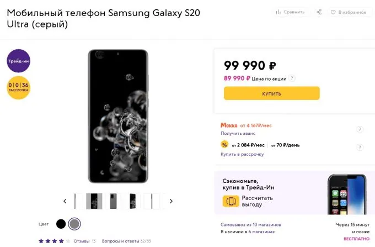Show next product thumbnails

[x=171, y=201]
